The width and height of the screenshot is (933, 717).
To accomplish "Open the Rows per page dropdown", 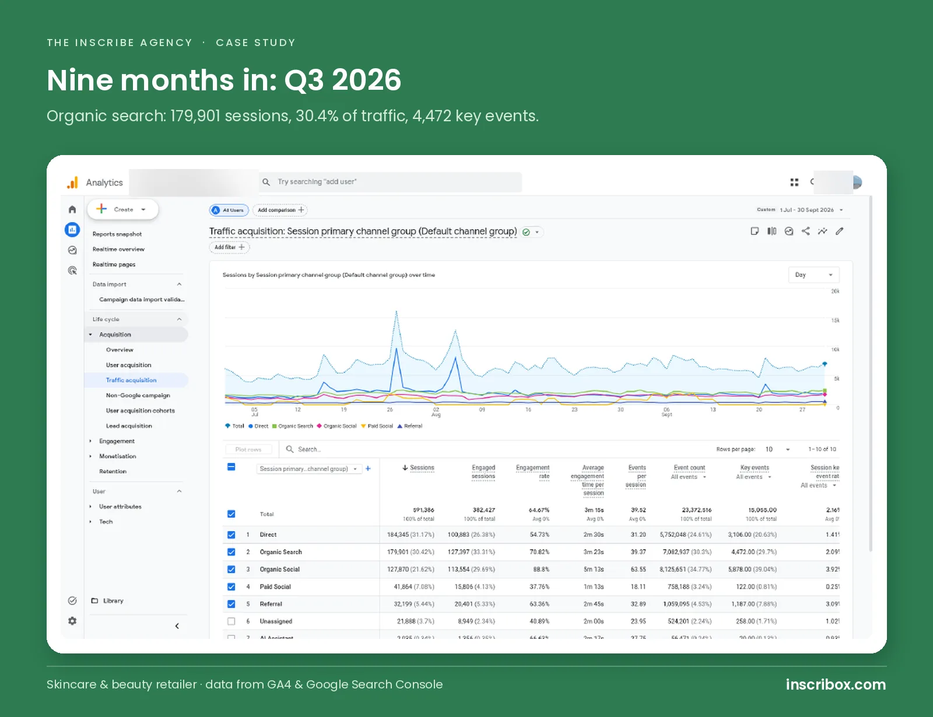I will [x=777, y=449].
